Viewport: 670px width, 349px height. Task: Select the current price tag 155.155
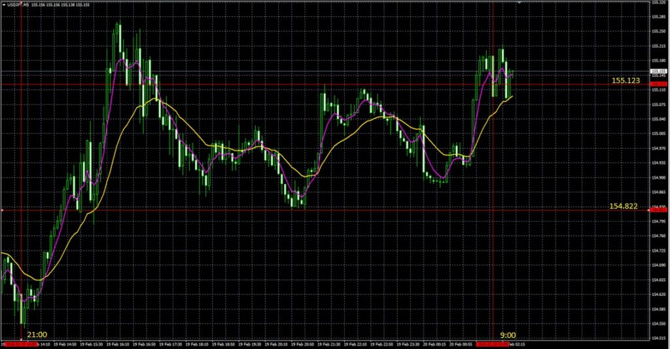pos(658,71)
